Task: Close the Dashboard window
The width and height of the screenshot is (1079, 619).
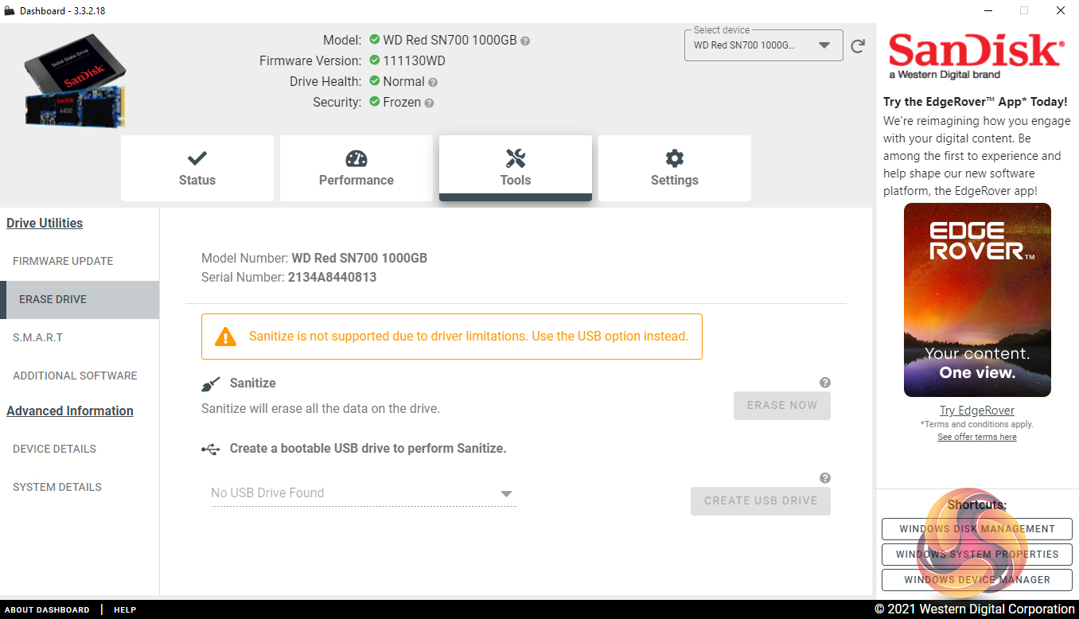Action: pos(1061,11)
